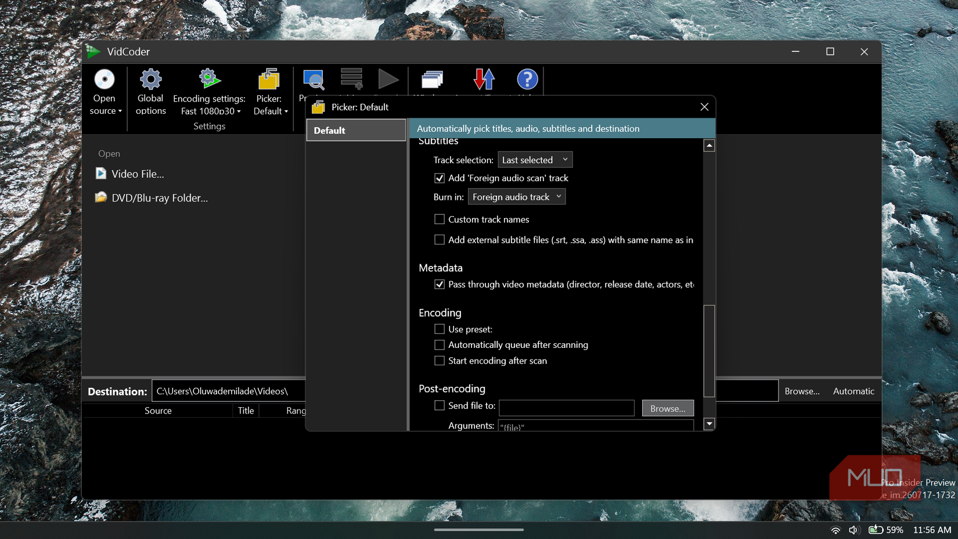Click the Picker folders icon in toolbar
The image size is (958, 539).
tap(269, 79)
